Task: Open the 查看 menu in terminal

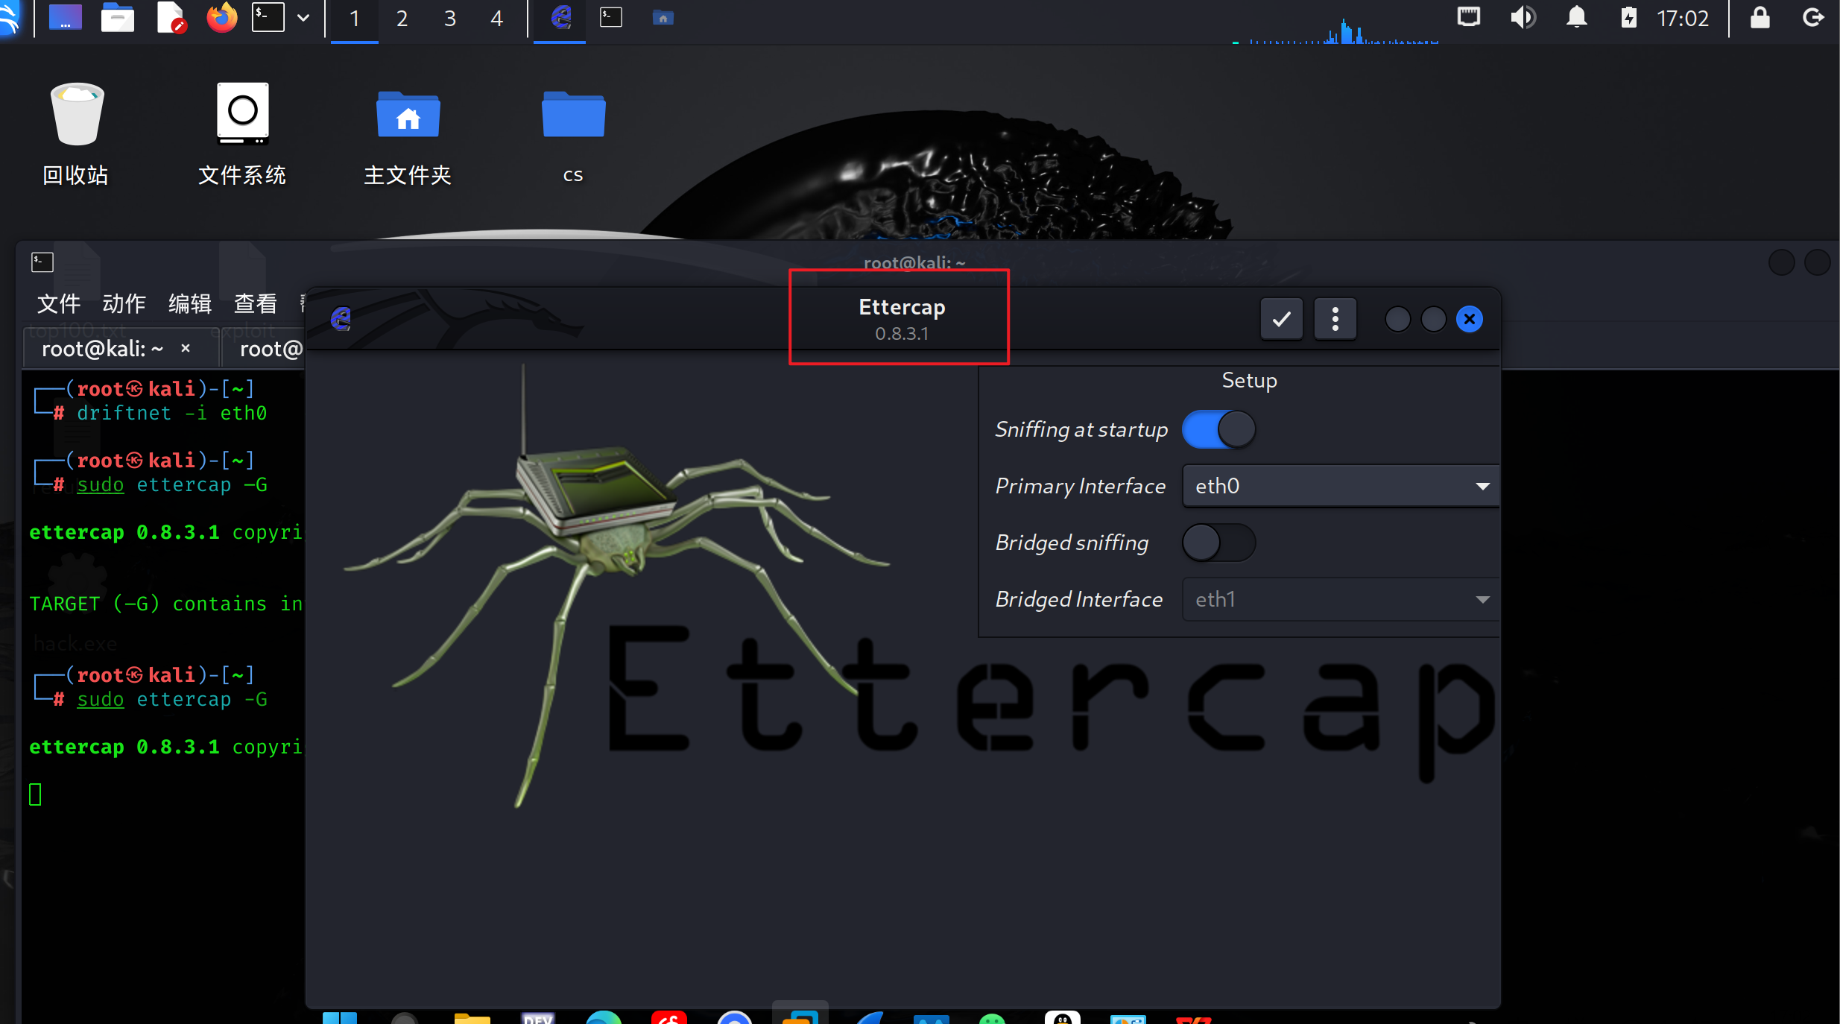Action: 256,303
